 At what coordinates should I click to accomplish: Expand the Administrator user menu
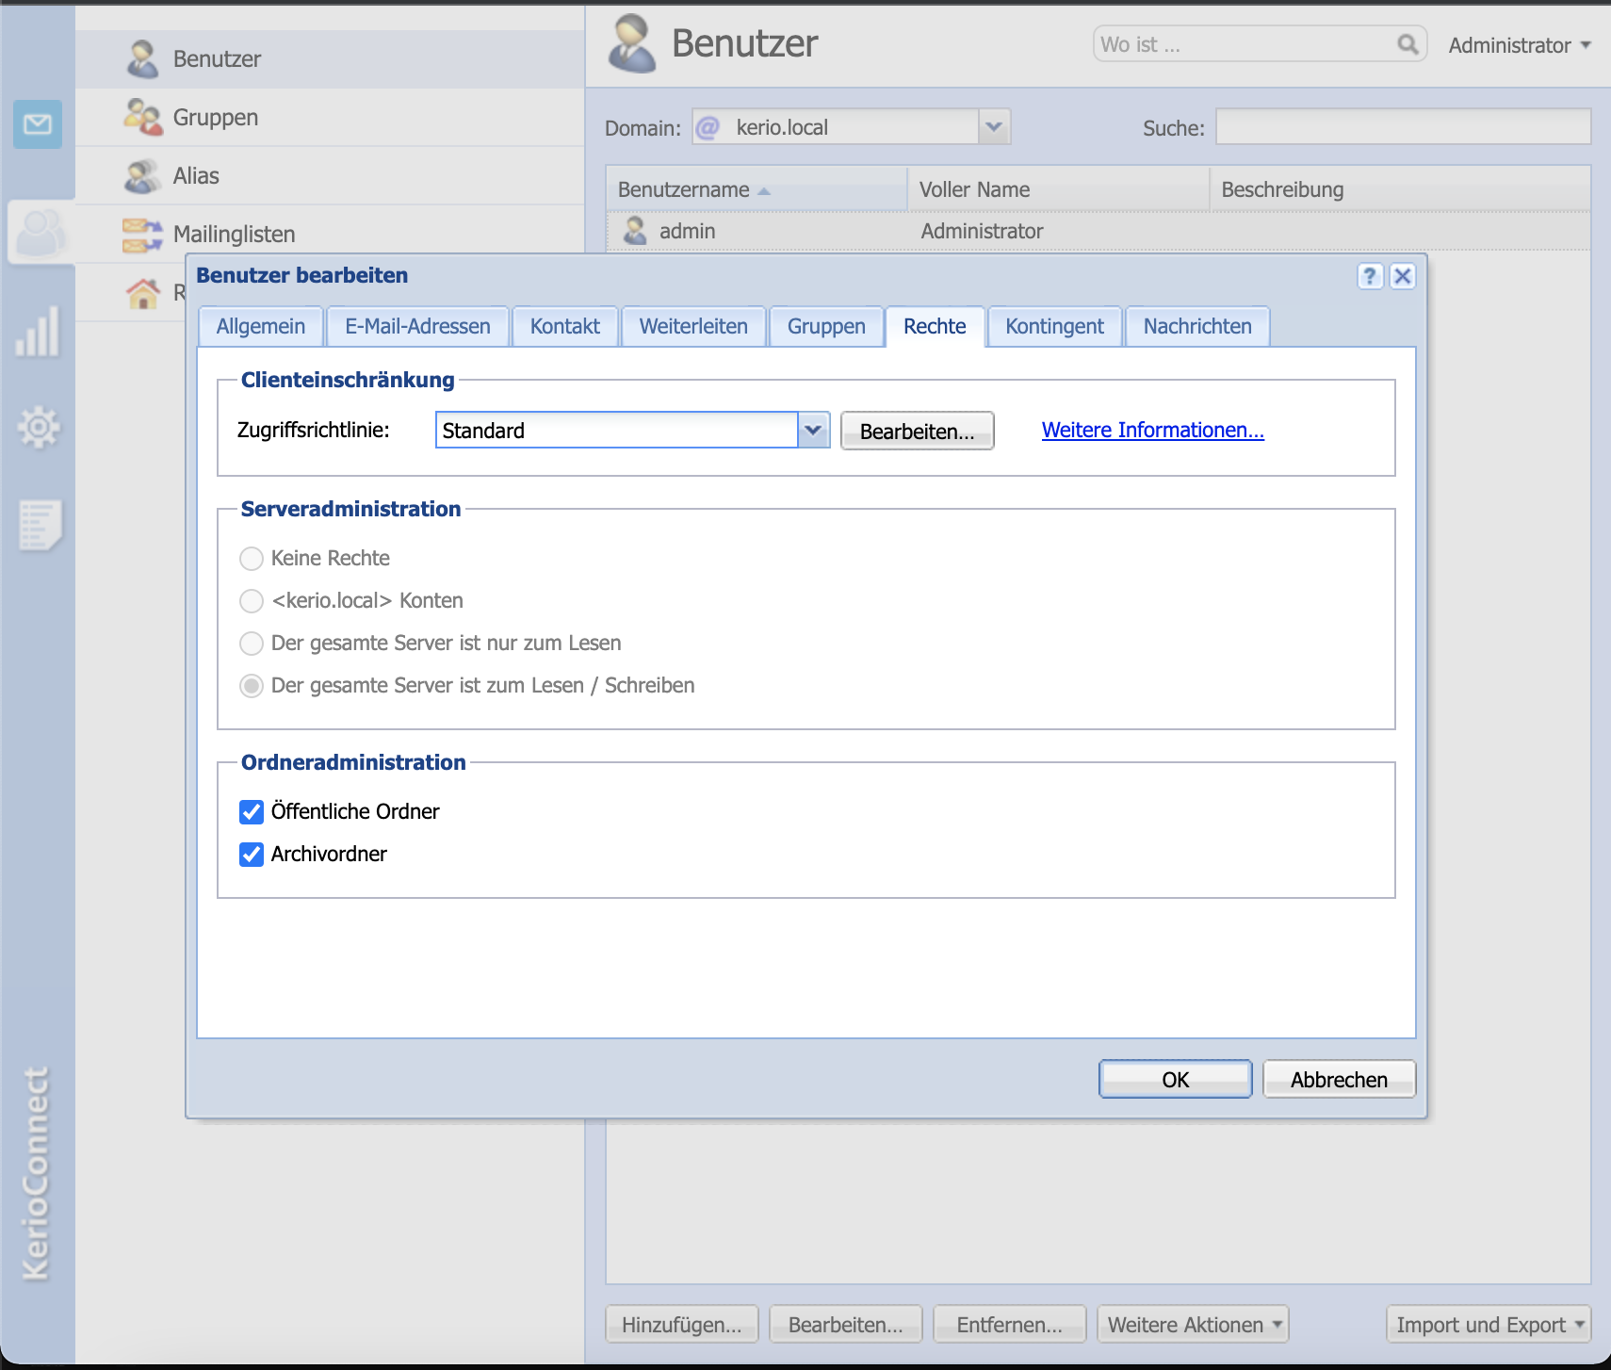click(1519, 45)
